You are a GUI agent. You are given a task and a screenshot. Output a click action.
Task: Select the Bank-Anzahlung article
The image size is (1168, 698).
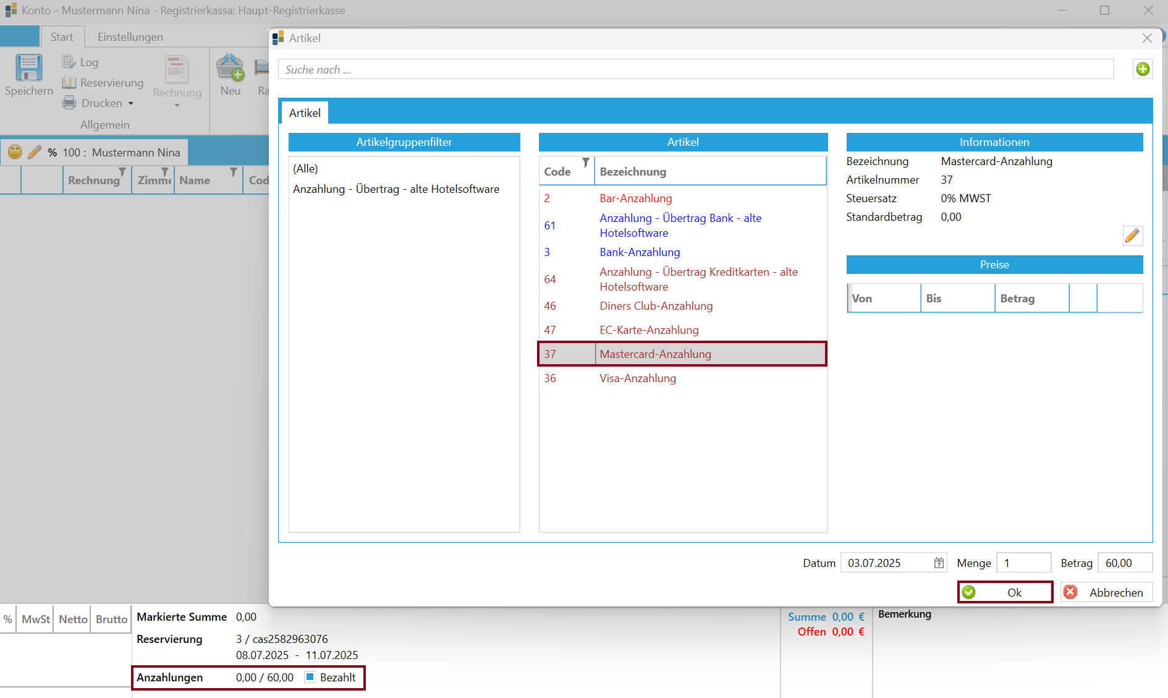683,252
